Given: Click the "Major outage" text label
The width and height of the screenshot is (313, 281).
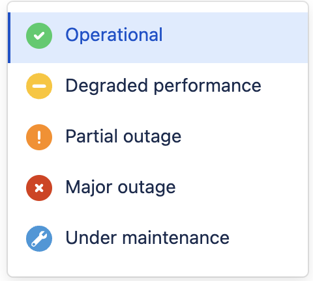Looking at the screenshot, I should (x=121, y=188).
